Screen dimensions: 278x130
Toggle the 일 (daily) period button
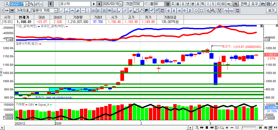coord(167,4)
